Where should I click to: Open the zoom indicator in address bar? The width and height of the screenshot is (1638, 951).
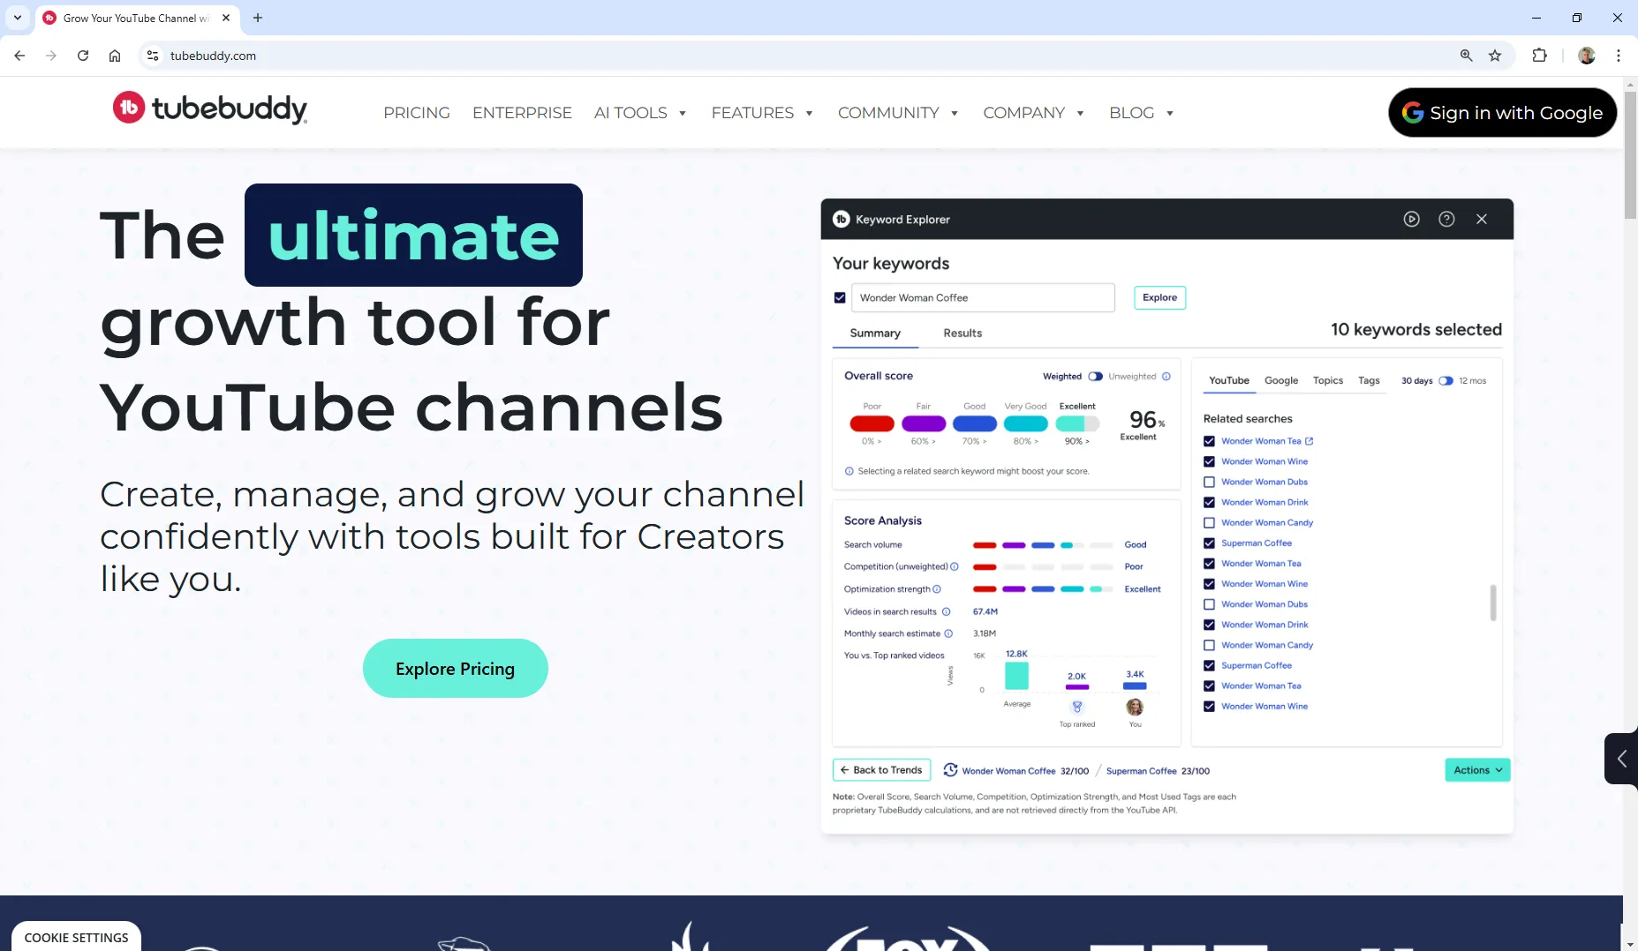[x=1466, y=56]
